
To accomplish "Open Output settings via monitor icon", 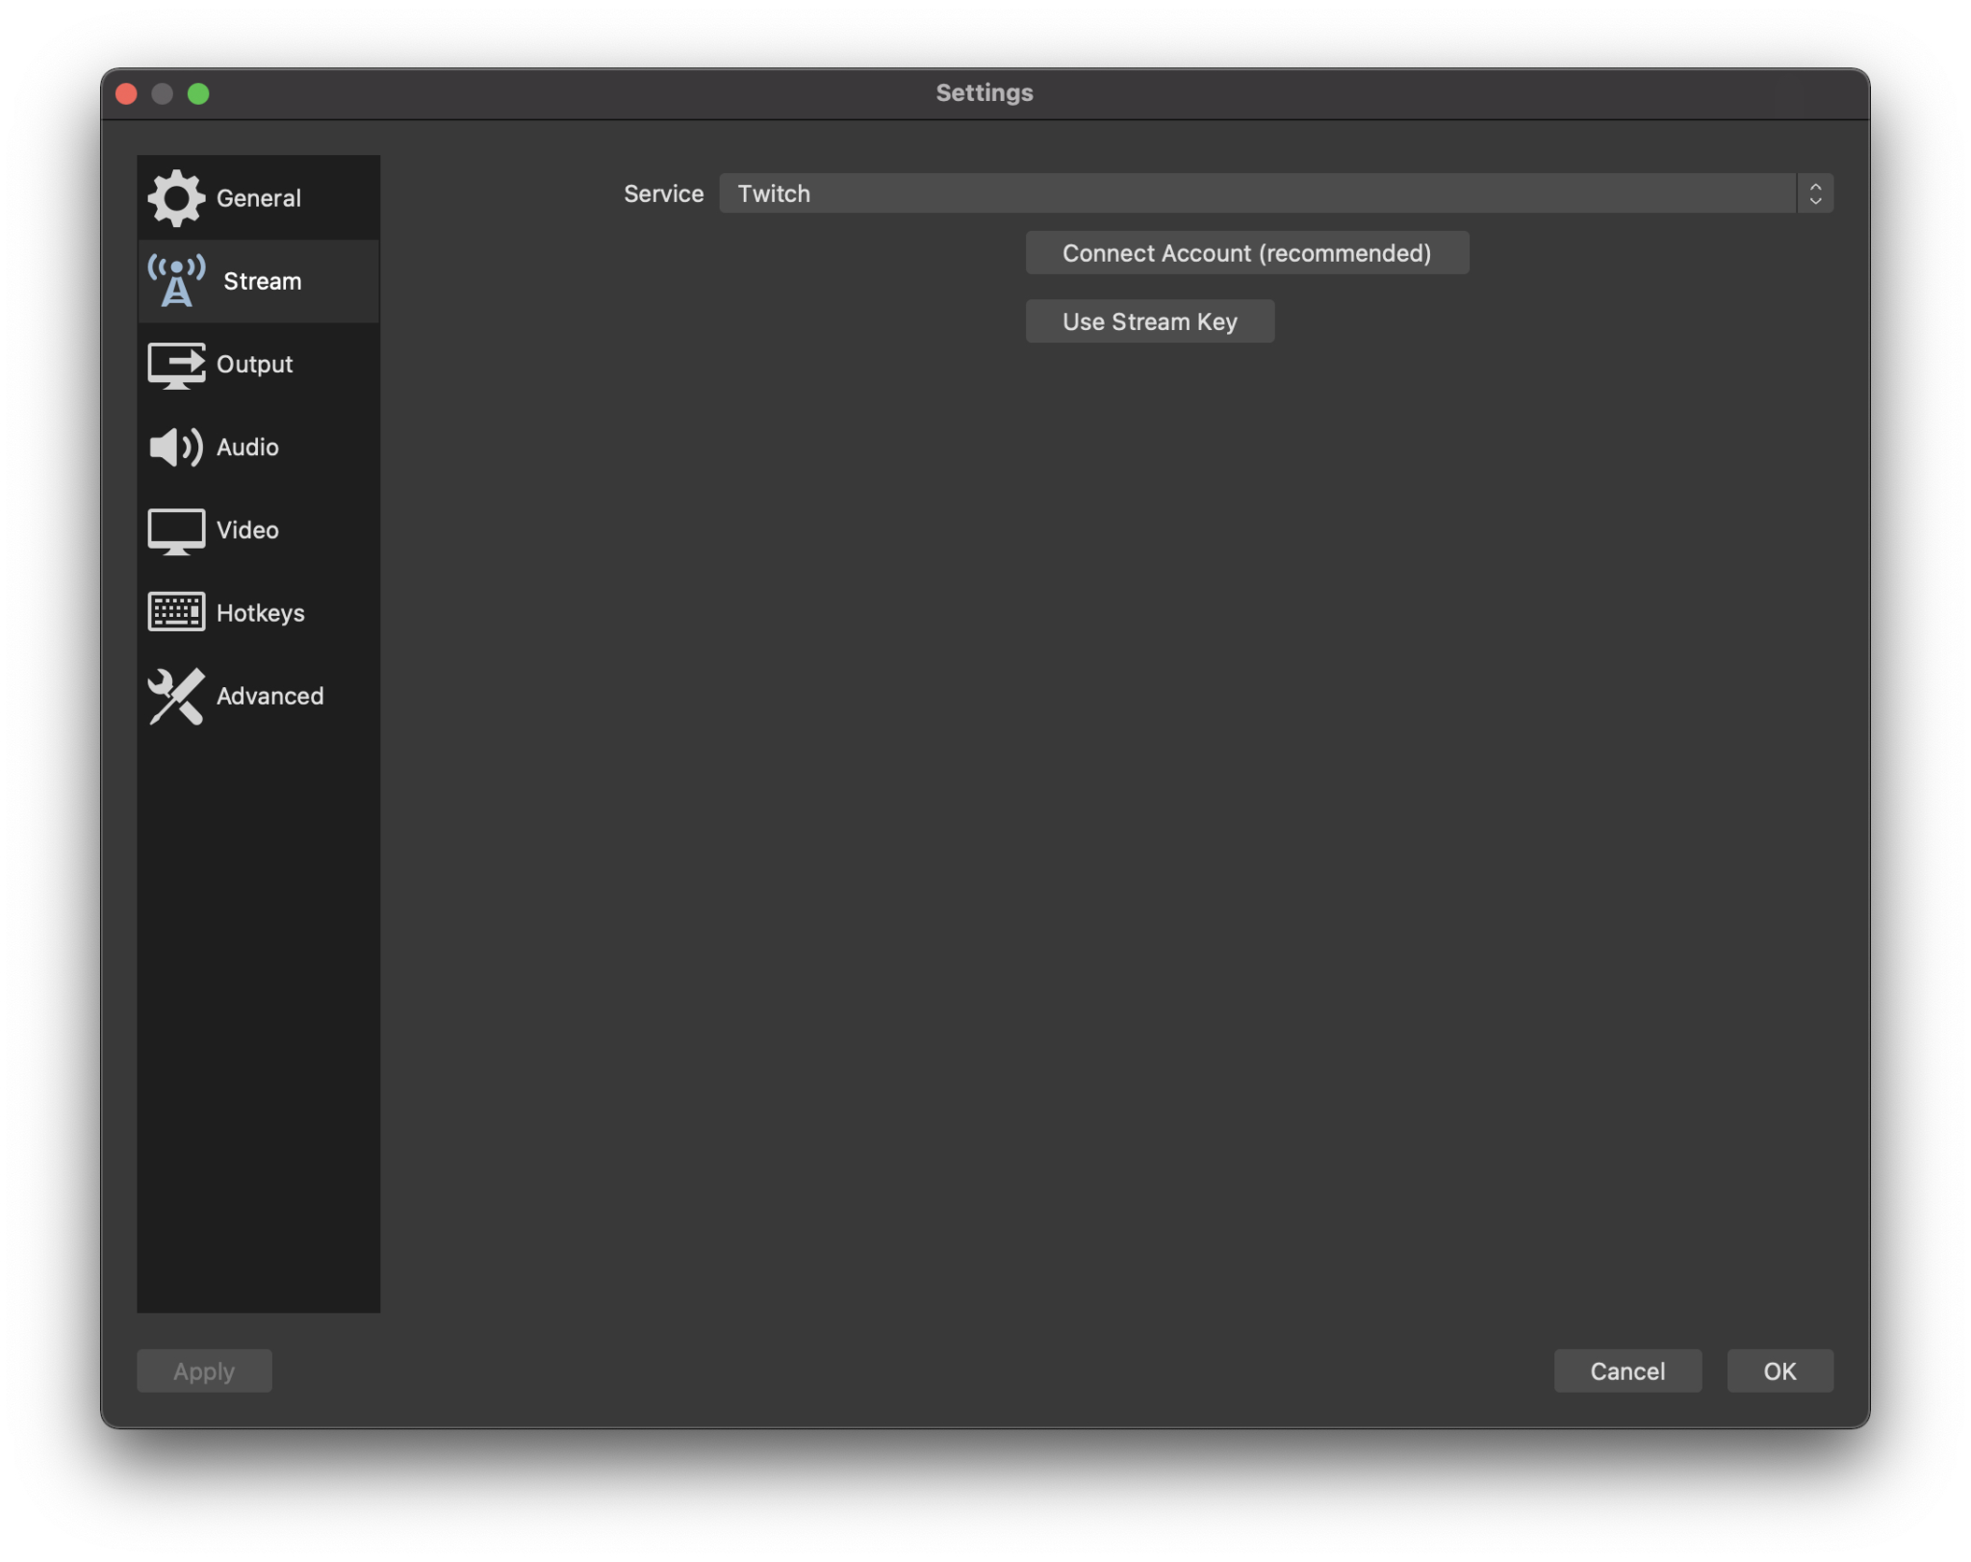I will pos(176,364).
